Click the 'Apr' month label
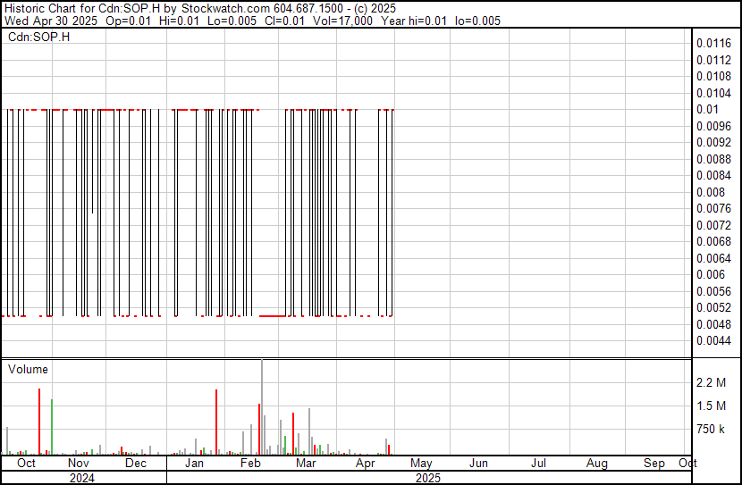742x485 pixels. pos(366,463)
